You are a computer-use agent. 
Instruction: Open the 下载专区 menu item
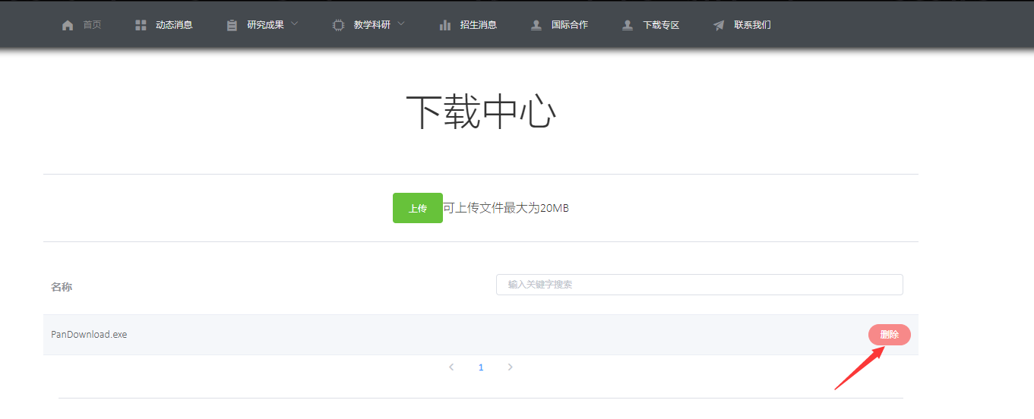click(661, 25)
